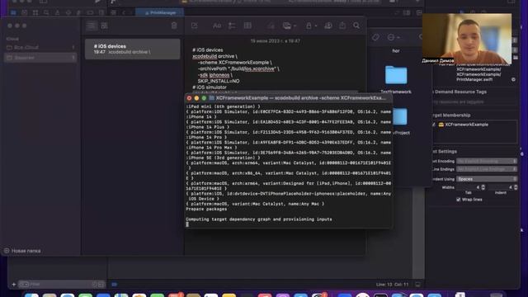Open Xcode symbol navigator icon
This screenshot has width=528, height=297.
click(x=35, y=12)
